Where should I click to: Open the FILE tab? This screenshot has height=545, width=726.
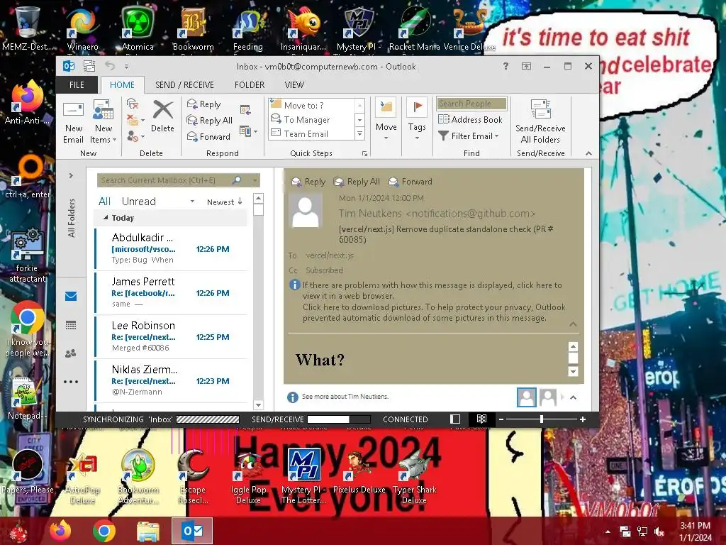coord(77,85)
